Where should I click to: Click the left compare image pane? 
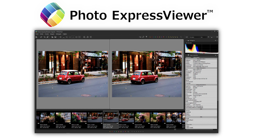(73, 74)
